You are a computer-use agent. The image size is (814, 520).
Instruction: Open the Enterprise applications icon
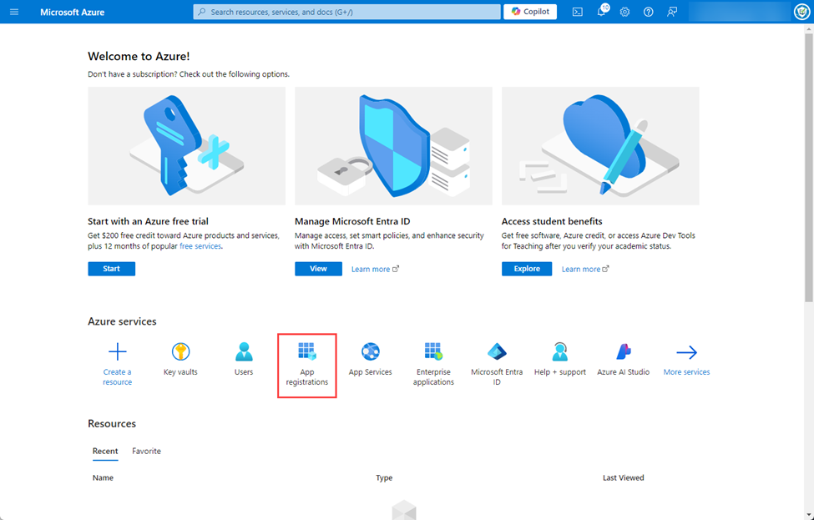click(x=433, y=351)
